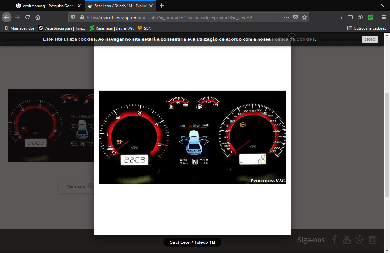This screenshot has width=390, height=253.
Task: Open the Firefox home page
Action: 38,17
